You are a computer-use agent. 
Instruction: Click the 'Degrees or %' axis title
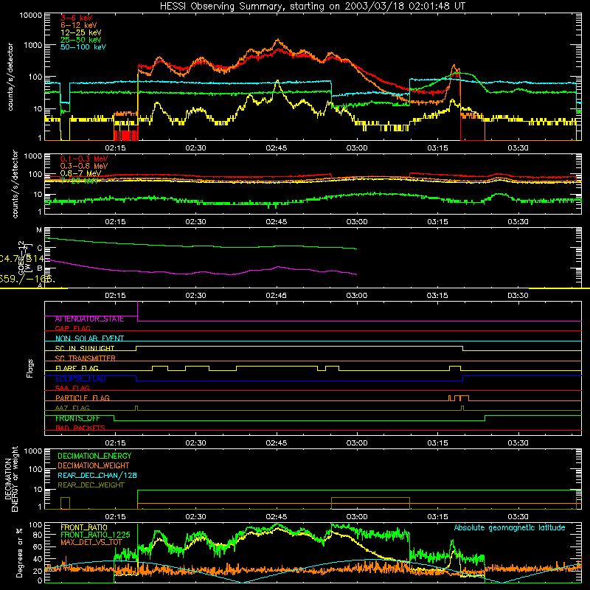pos(19,552)
